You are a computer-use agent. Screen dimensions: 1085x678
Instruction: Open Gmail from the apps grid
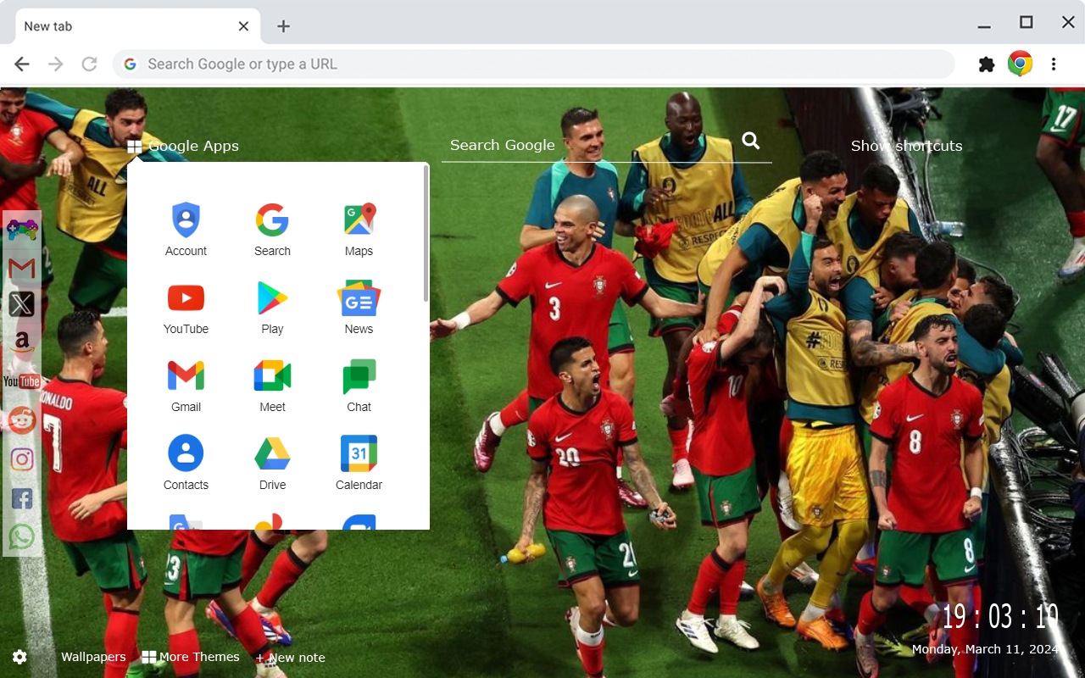(186, 386)
